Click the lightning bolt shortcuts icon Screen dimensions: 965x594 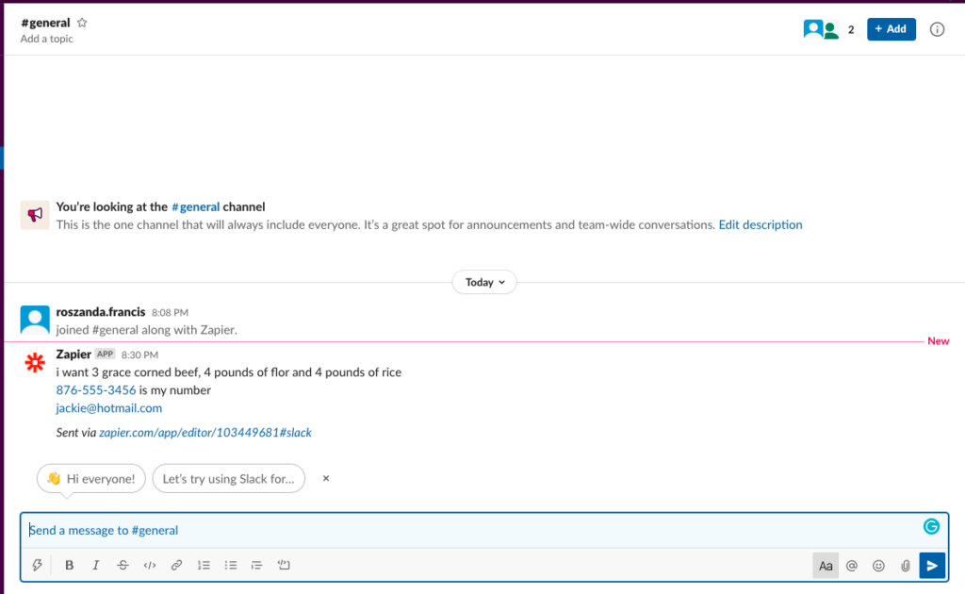[x=38, y=566]
